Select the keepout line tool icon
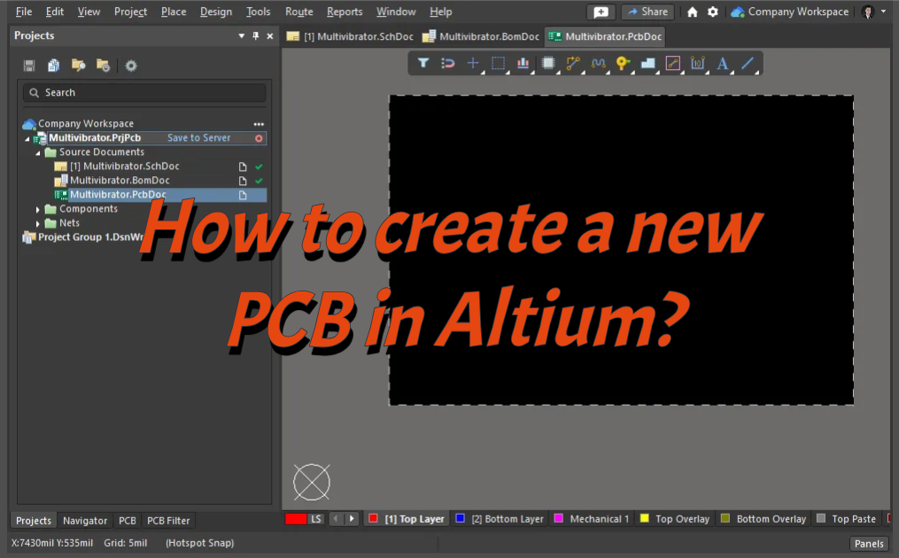The width and height of the screenshot is (899, 558). point(672,63)
